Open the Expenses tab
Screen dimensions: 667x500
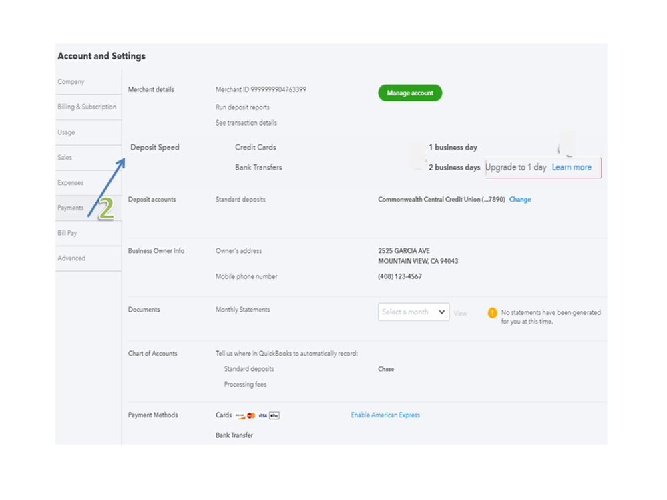[x=70, y=183]
